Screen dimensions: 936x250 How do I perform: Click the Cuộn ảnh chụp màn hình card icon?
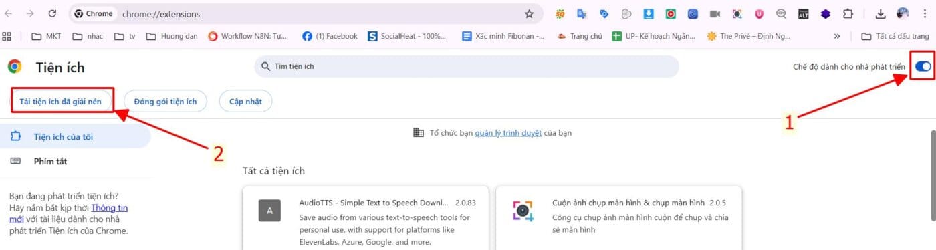(523, 211)
